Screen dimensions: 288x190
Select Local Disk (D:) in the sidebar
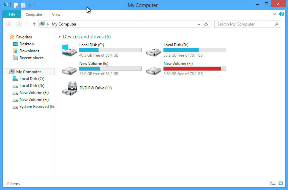pyautogui.click(x=32, y=86)
